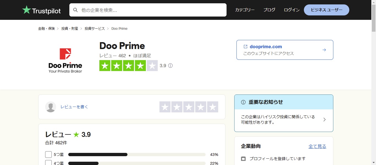Check the 4つ星 filter checkbox
The height and width of the screenshot is (165, 376).
pyautogui.click(x=48, y=163)
